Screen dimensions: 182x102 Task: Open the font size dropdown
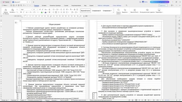[x=37, y=9]
